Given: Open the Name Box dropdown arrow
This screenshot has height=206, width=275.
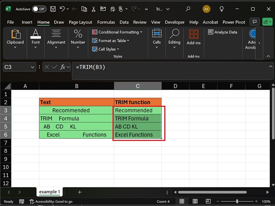Looking at the screenshot, I should pyautogui.click(x=32, y=67).
